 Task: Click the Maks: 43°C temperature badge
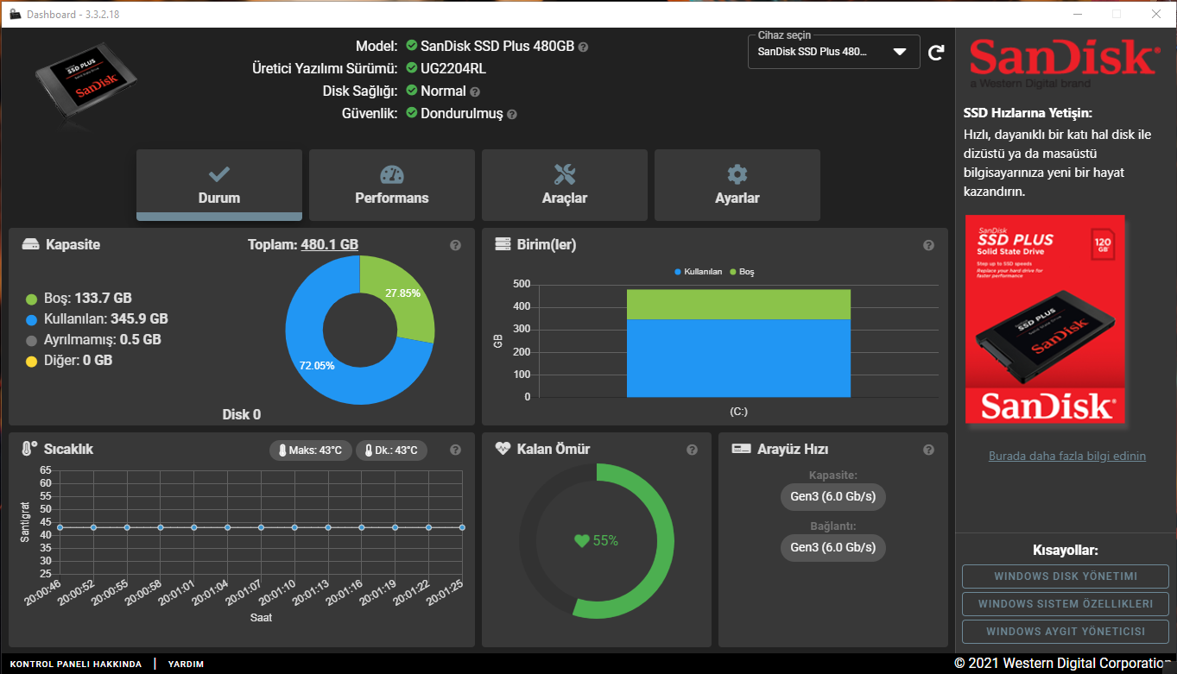click(311, 450)
